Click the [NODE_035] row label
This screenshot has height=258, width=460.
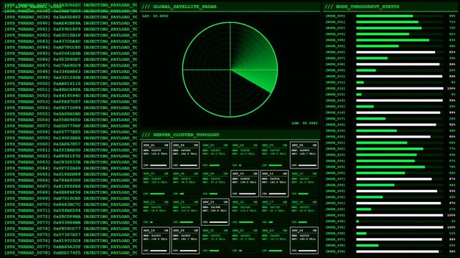(x=335, y=227)
